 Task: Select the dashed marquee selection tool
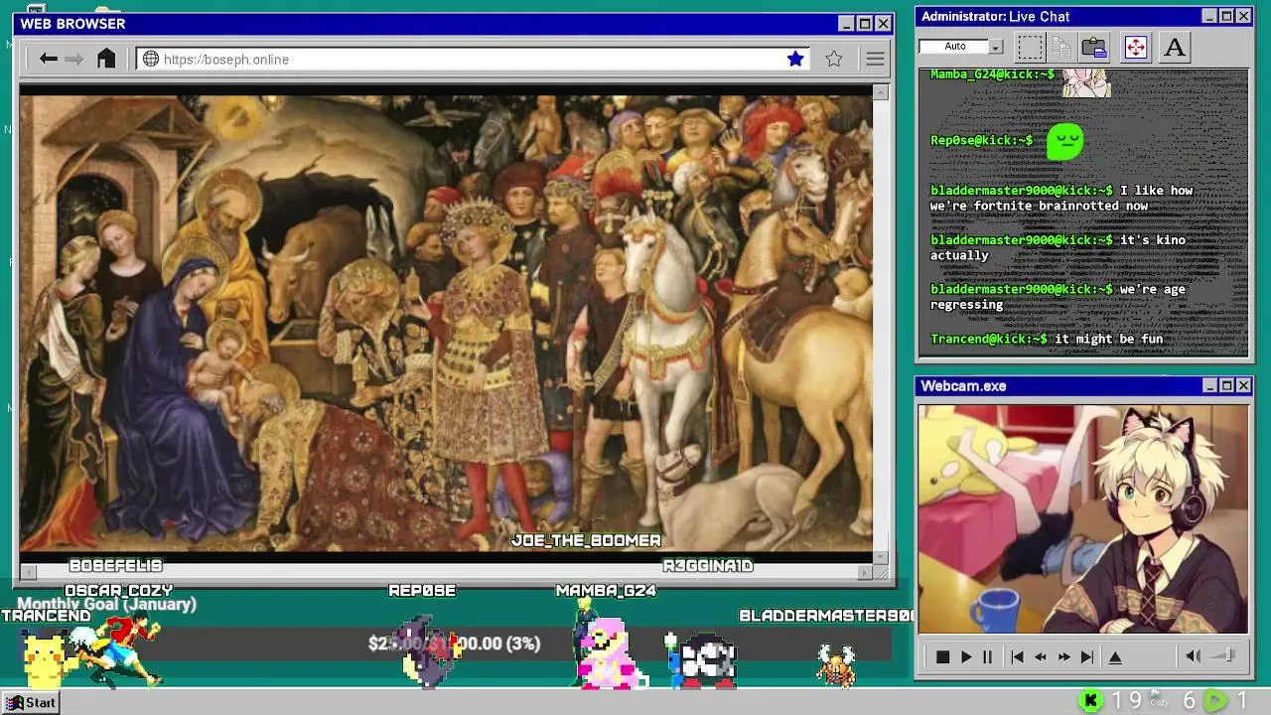[1030, 47]
